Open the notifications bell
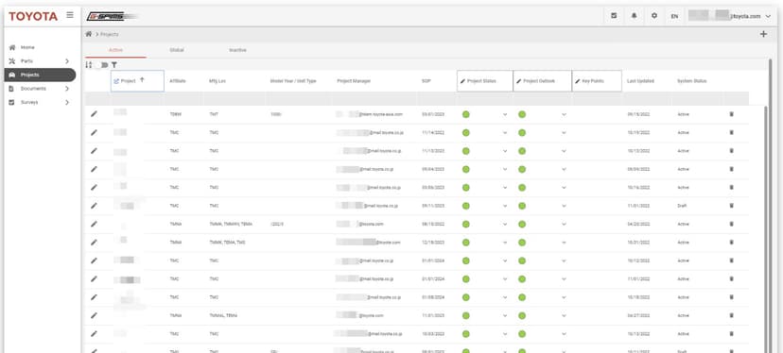 tap(635, 16)
